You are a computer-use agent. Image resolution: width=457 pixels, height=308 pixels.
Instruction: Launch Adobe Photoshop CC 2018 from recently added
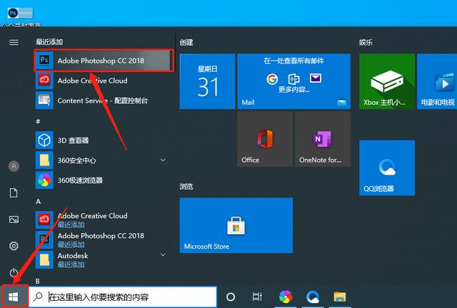click(104, 61)
